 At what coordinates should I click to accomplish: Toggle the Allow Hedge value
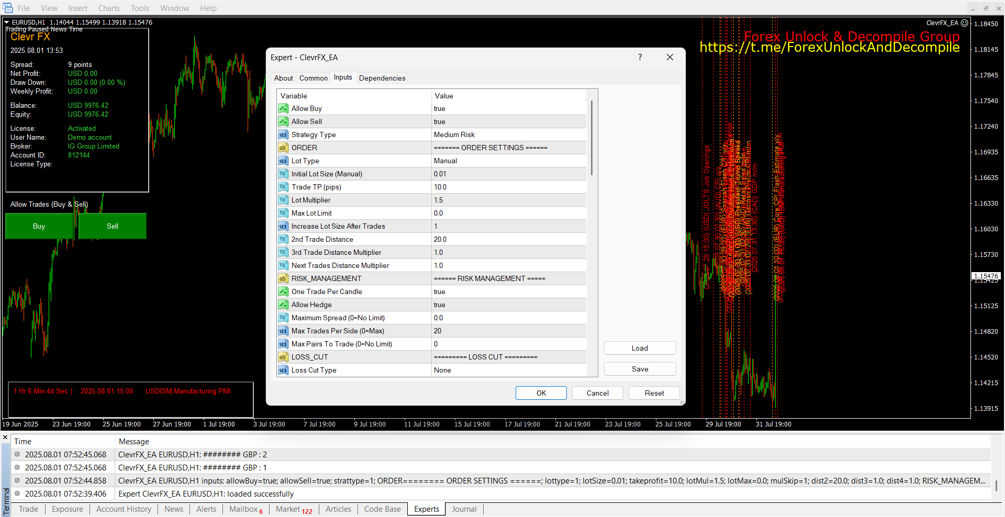[440, 305]
